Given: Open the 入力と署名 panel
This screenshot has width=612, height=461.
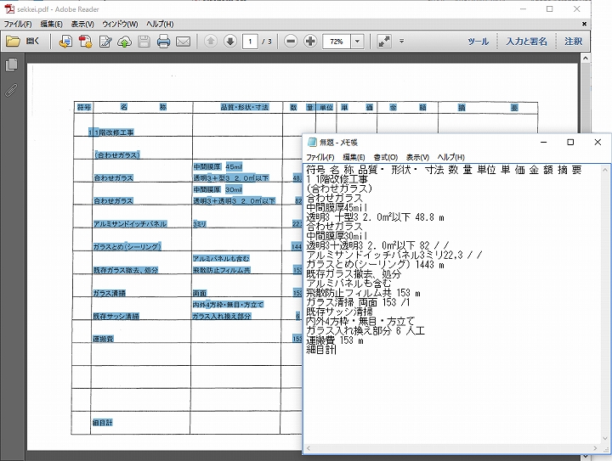Looking at the screenshot, I should [x=526, y=42].
